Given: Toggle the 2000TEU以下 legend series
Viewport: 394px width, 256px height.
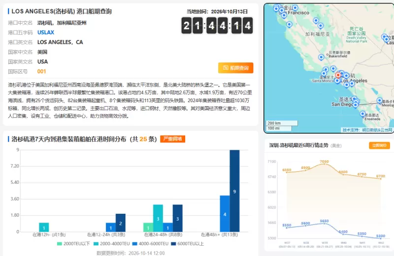Looking at the screenshot, I should click(73, 244).
